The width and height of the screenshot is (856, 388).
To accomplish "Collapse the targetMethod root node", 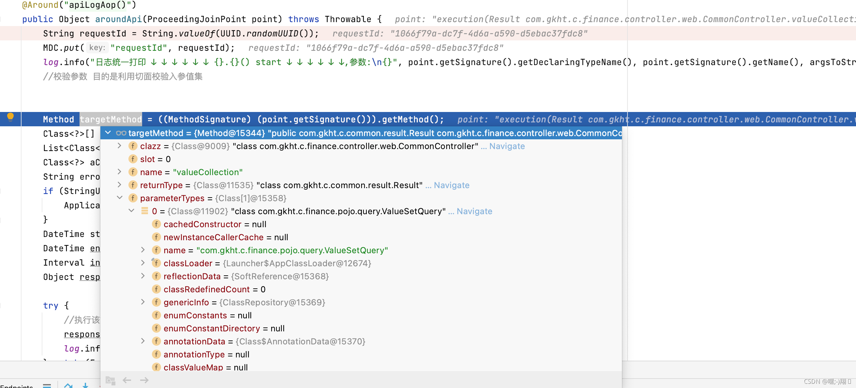I will point(108,133).
